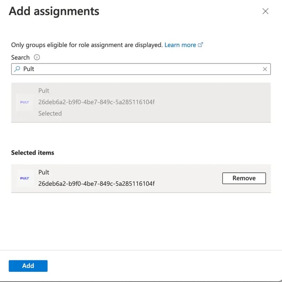Click the Add assignments heading
Image resolution: width=282 pixels, height=282 pixels.
54,11
